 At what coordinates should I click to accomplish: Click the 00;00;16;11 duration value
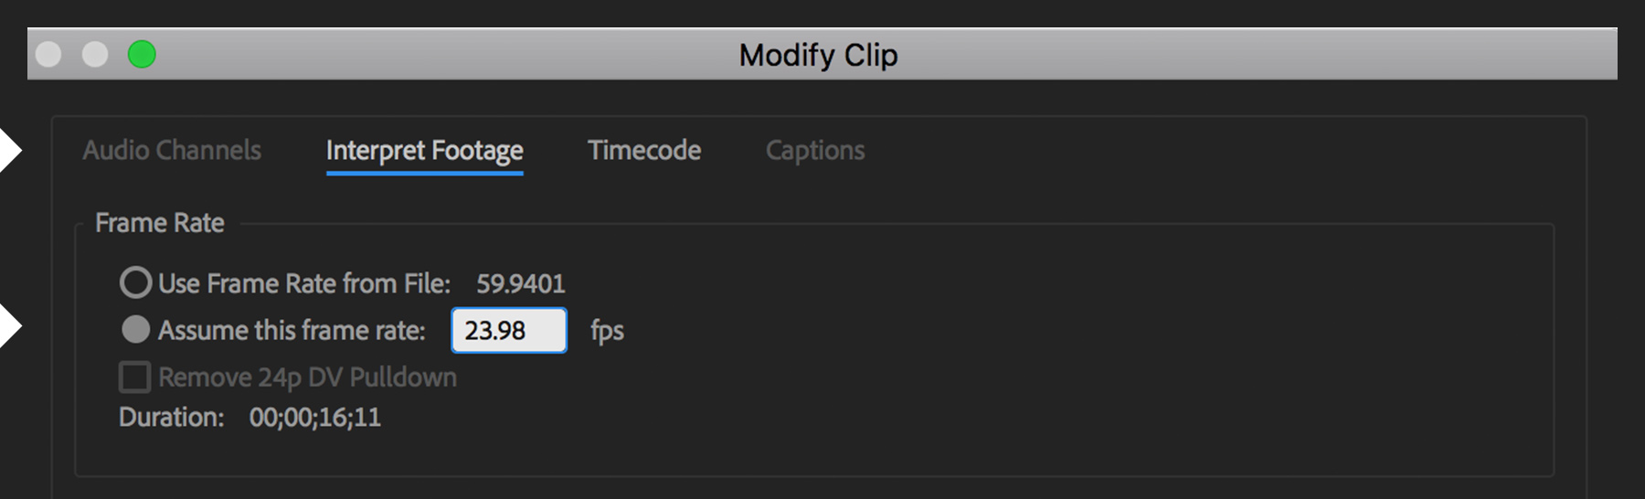[315, 417]
